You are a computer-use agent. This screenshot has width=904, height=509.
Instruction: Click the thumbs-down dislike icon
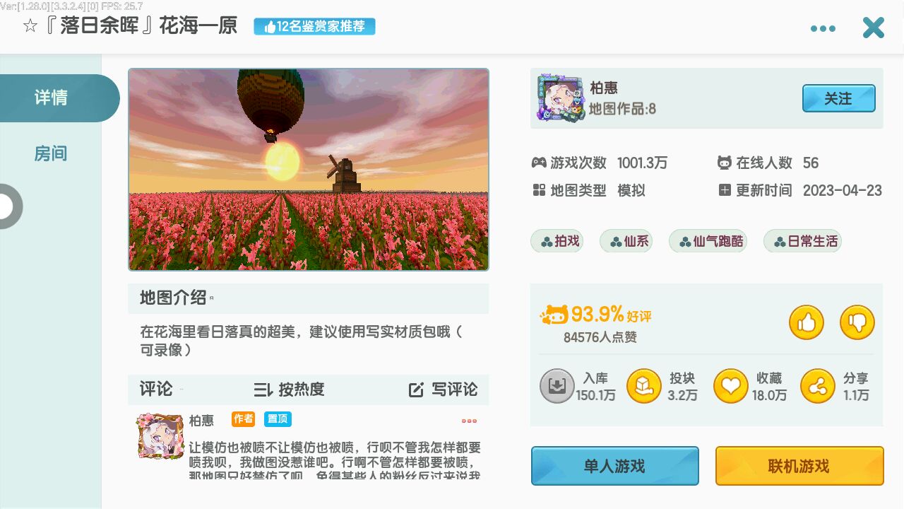click(x=857, y=323)
